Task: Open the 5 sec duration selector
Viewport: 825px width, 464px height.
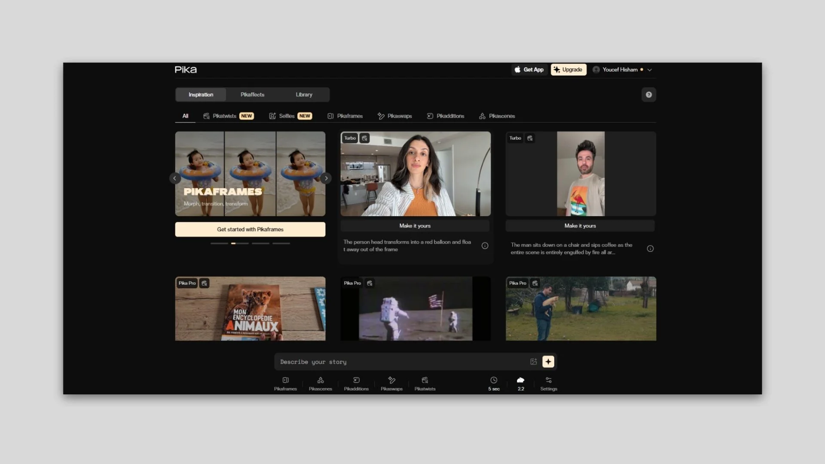Action: click(x=494, y=384)
